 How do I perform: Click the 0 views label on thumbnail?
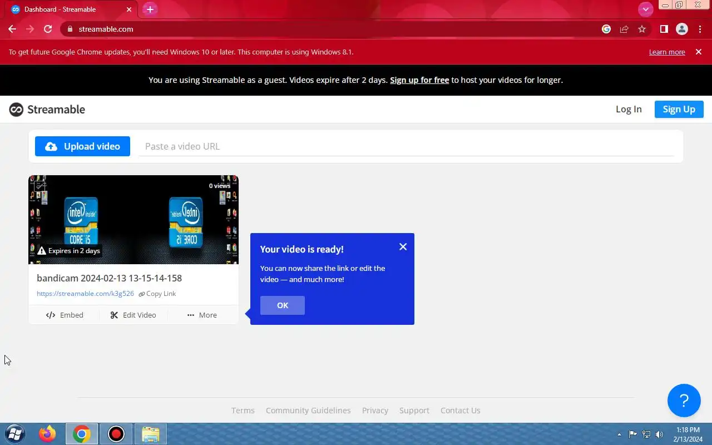click(220, 186)
